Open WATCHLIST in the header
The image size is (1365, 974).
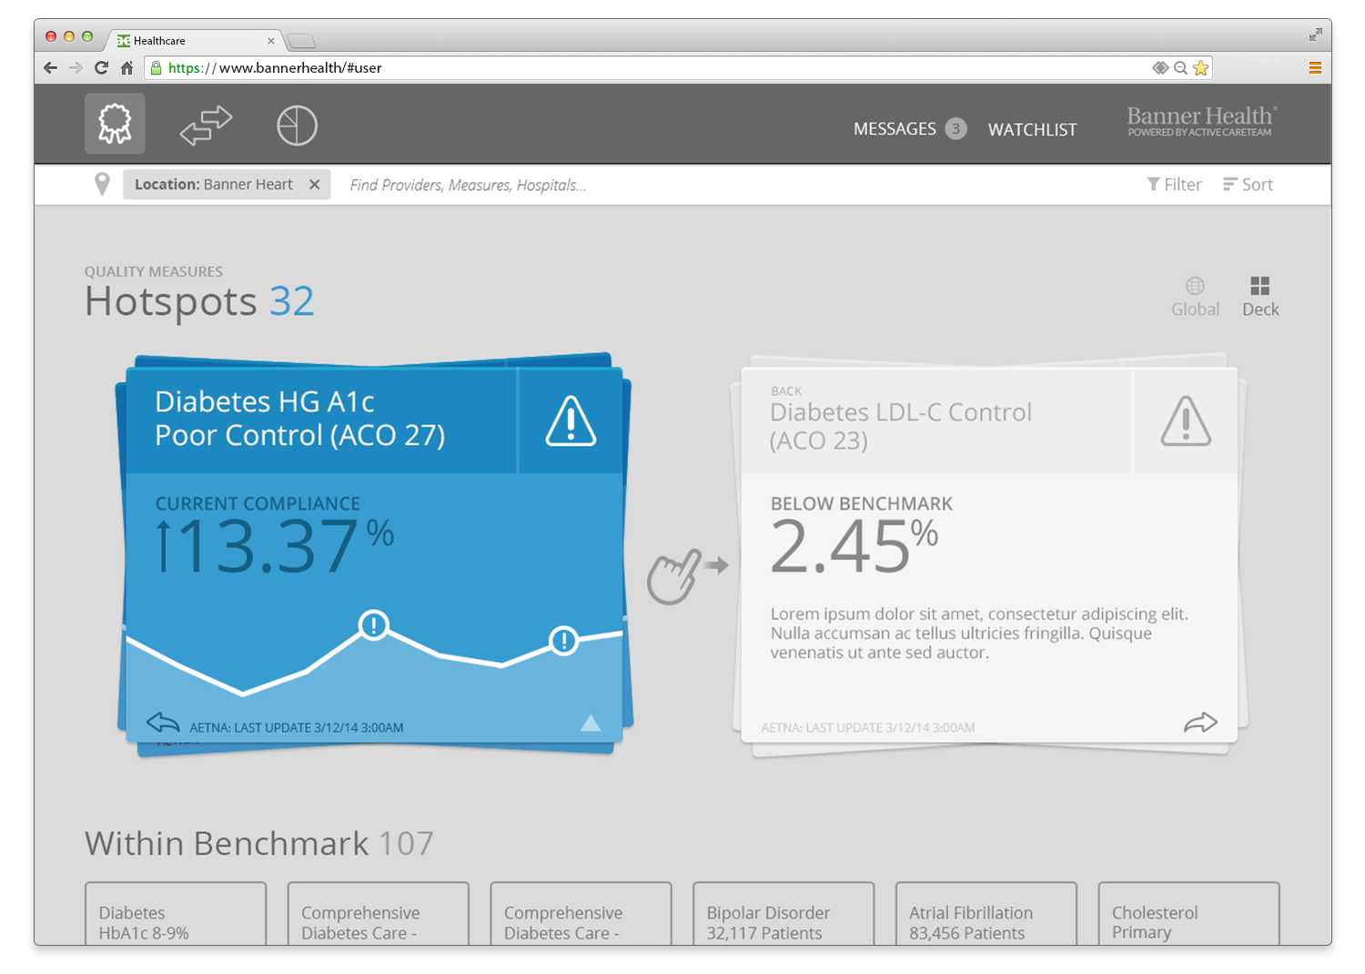(x=1032, y=129)
